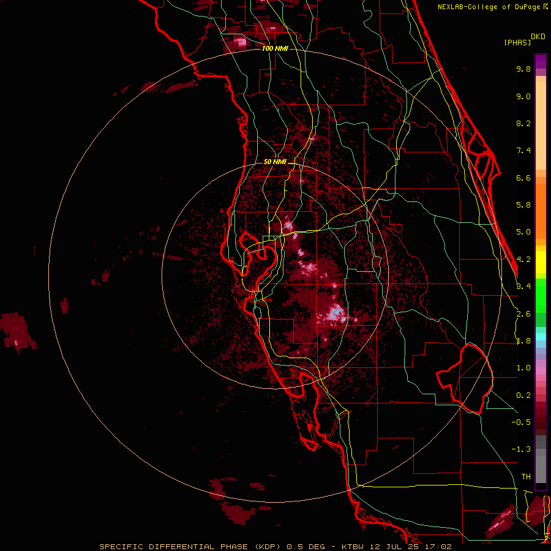551x551 pixels.
Task: Click the 9.0 scale value
Action: [523, 96]
